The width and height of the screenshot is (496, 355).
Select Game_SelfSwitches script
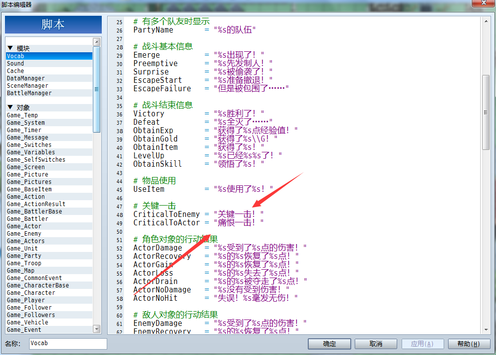pos(49,159)
